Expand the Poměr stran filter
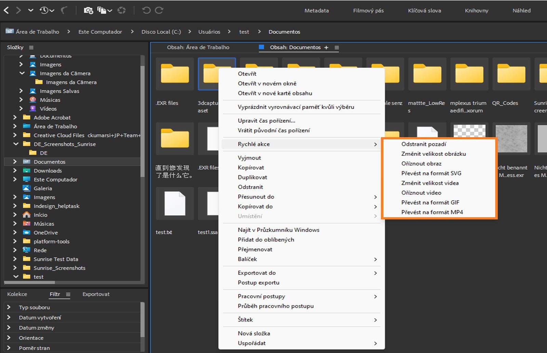Viewport: 547px width, 353px height. point(9,348)
